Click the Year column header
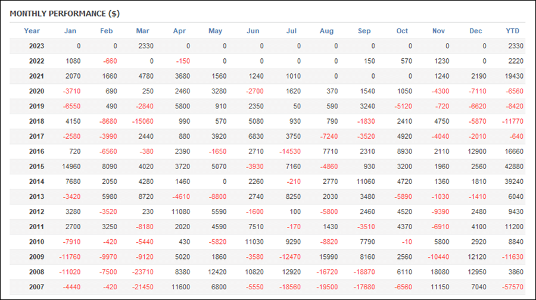Screen dimensions: 536x300 pos(32,31)
